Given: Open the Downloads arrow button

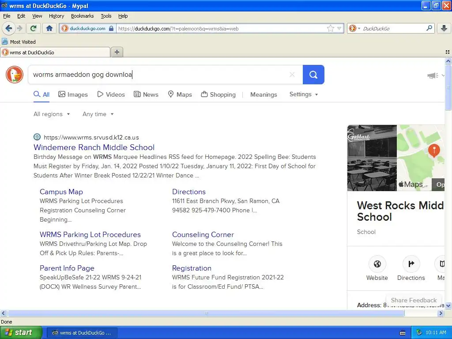Looking at the screenshot, I should [x=444, y=28].
